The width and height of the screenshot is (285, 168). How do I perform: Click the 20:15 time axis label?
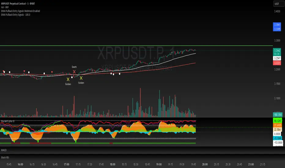coord(216,164)
